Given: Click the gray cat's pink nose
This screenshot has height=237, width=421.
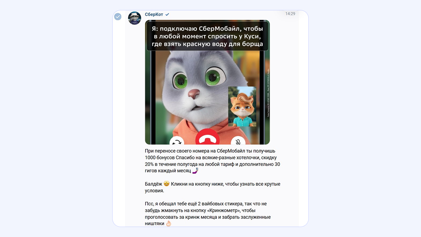Looking at the screenshot, I should point(194,94).
